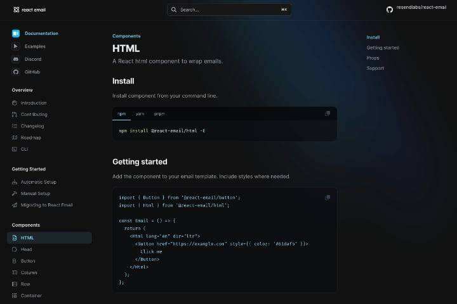Click the React Email logo icon
This screenshot has width=457, height=304.
tap(16, 9)
